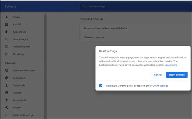Click the People person icon in sidebar
This screenshot has height=119, width=192.
pos(7,17)
